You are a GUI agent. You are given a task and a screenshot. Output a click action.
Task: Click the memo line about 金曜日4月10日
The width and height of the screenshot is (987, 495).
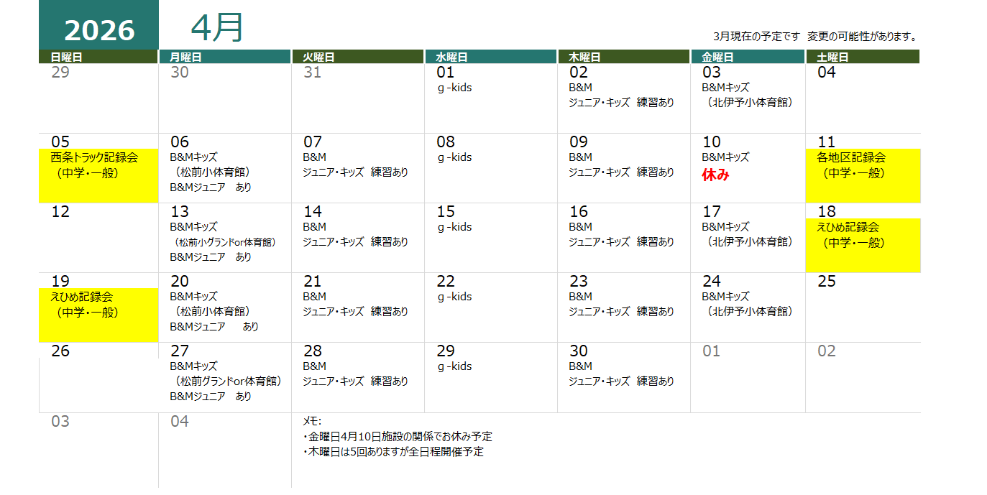tap(398, 437)
